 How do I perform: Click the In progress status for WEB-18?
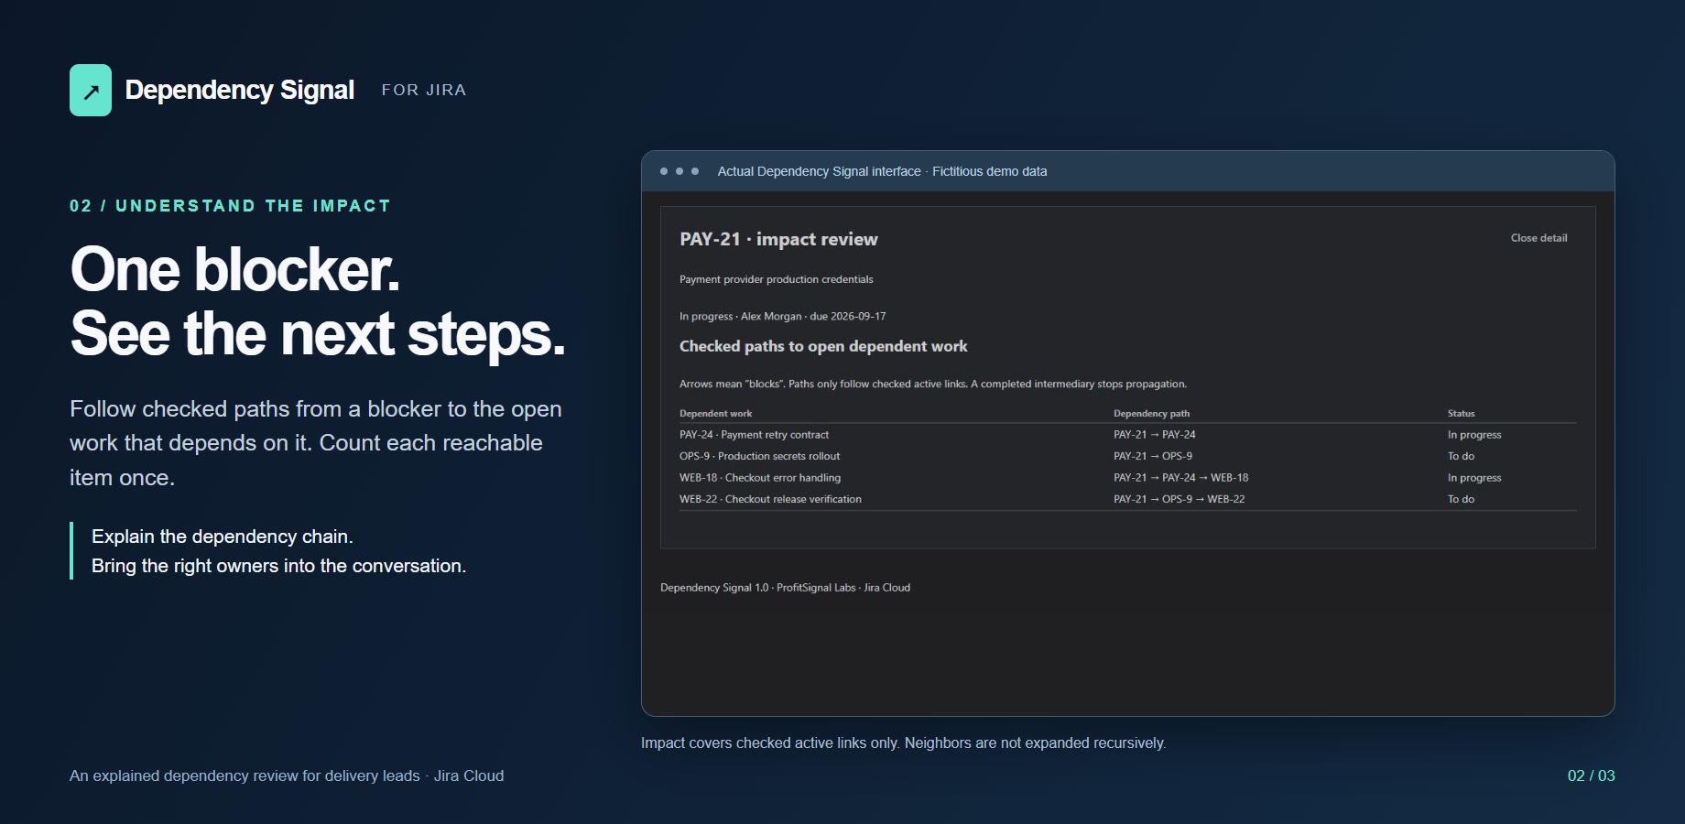pyautogui.click(x=1474, y=478)
